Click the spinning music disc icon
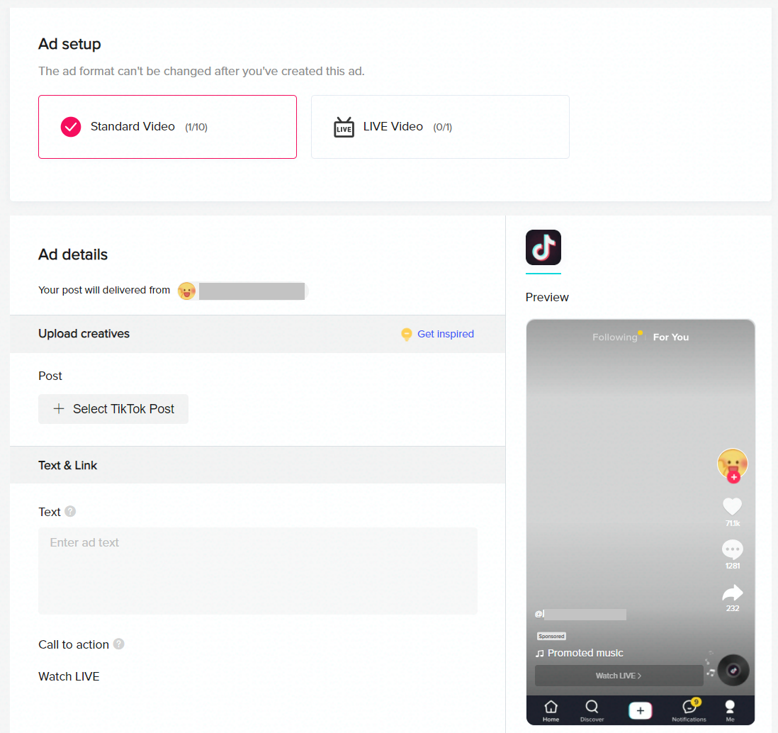Image resolution: width=778 pixels, height=733 pixels. click(x=733, y=669)
